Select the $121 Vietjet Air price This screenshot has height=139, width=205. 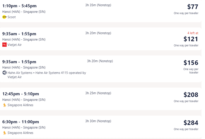click(191, 39)
